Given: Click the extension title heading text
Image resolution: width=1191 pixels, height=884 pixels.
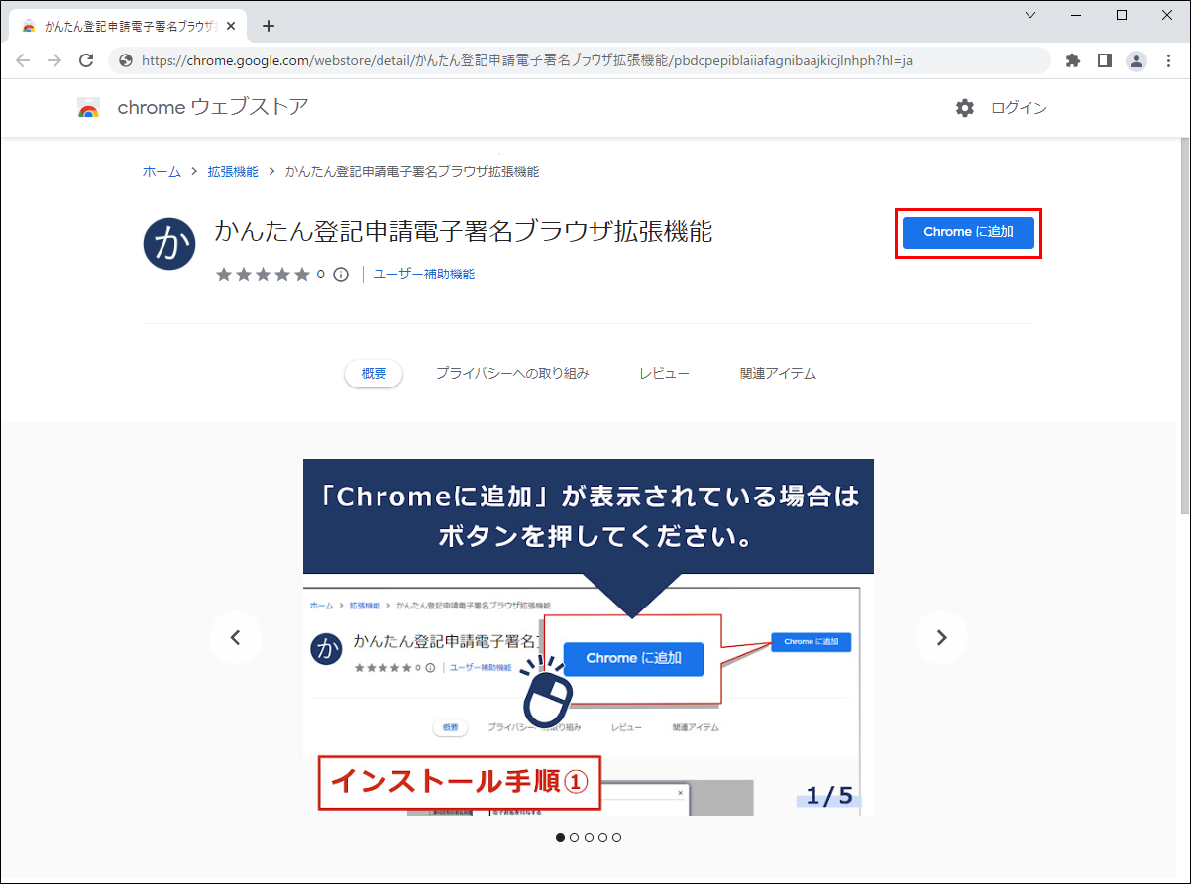Looking at the screenshot, I should (464, 231).
